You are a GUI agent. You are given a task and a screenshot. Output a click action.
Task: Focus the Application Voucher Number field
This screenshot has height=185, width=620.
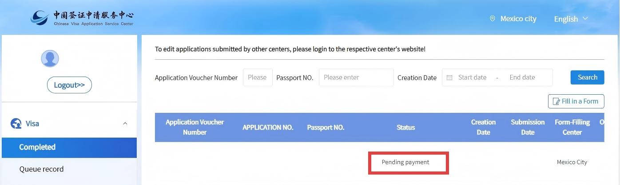pos(258,77)
